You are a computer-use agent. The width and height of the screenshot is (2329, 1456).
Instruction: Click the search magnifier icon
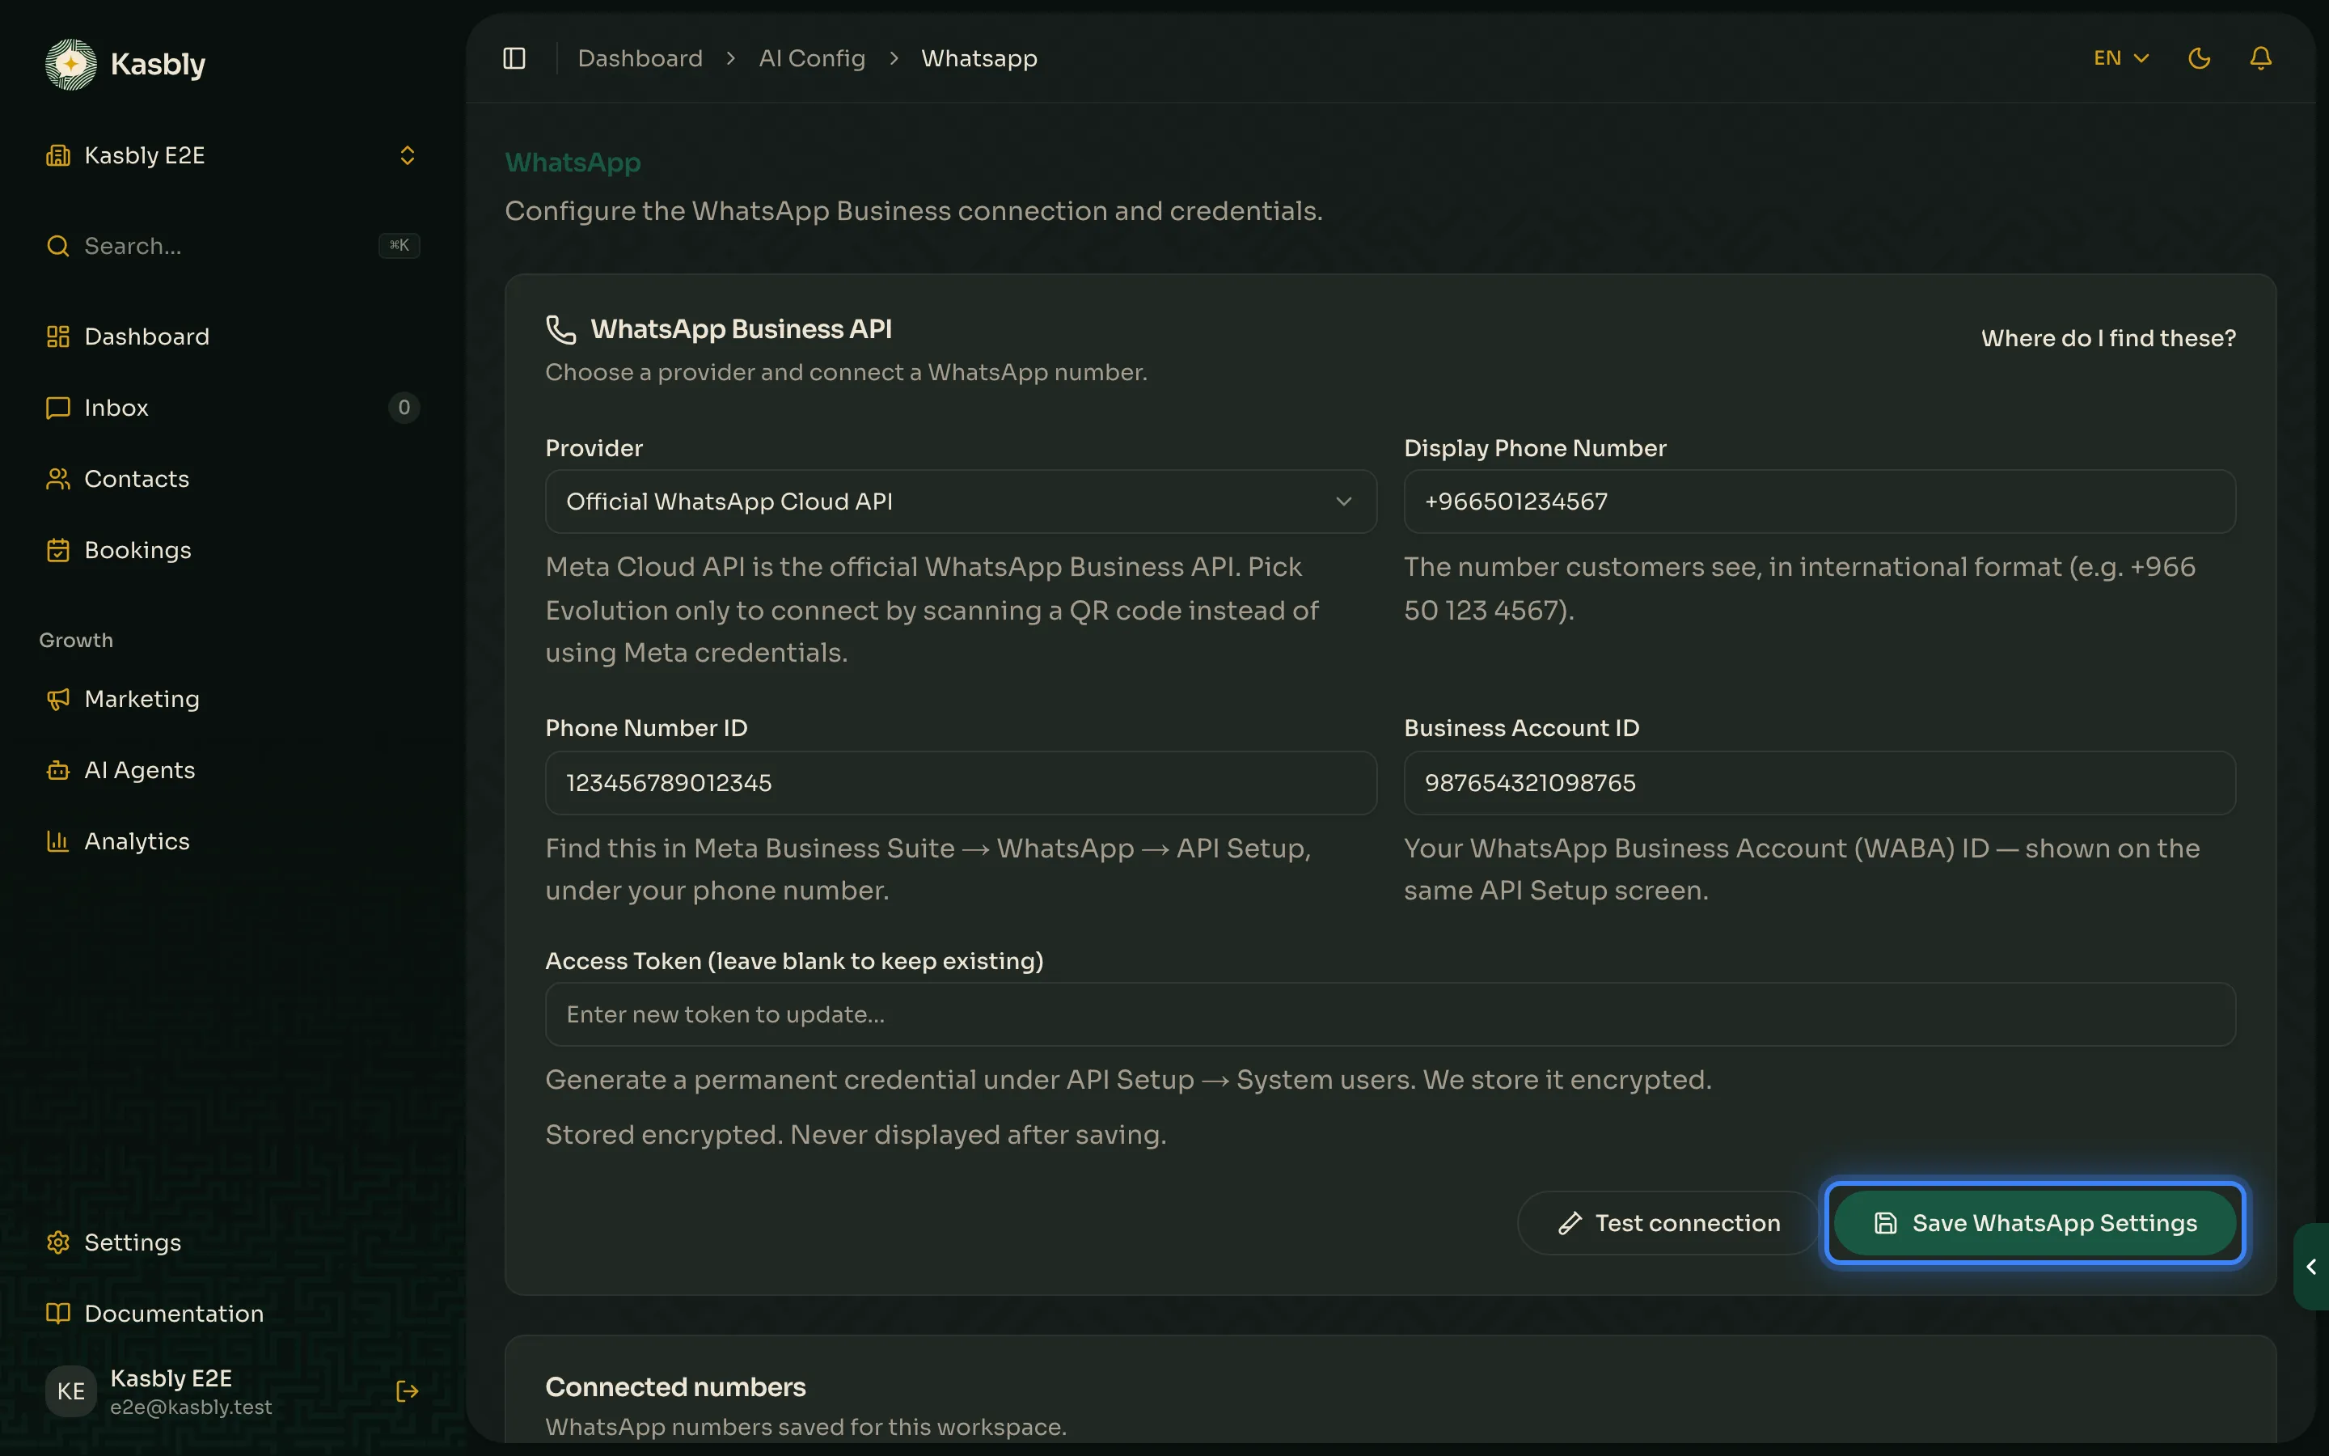click(x=57, y=246)
